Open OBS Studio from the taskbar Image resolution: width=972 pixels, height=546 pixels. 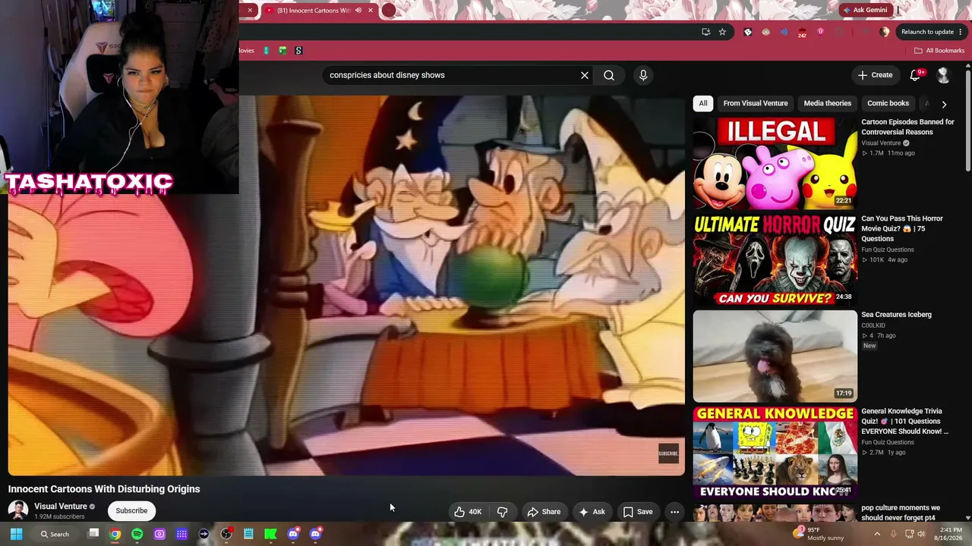tap(226, 534)
